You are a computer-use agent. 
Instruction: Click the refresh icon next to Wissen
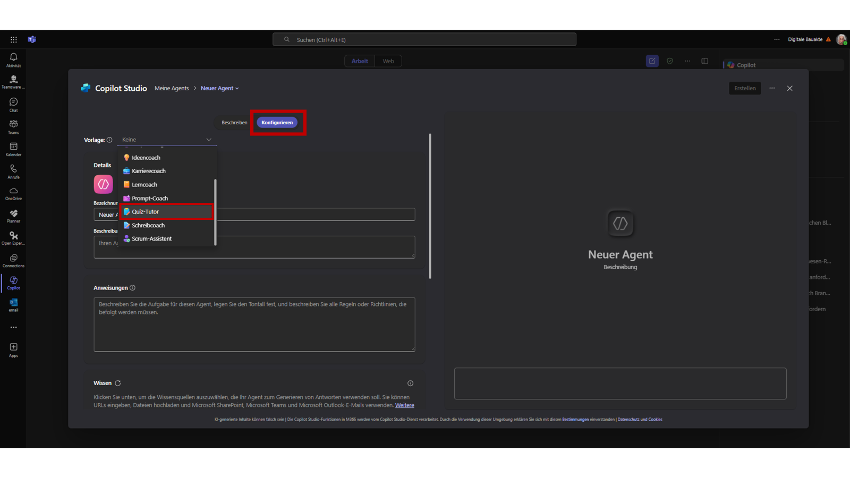[x=118, y=383]
